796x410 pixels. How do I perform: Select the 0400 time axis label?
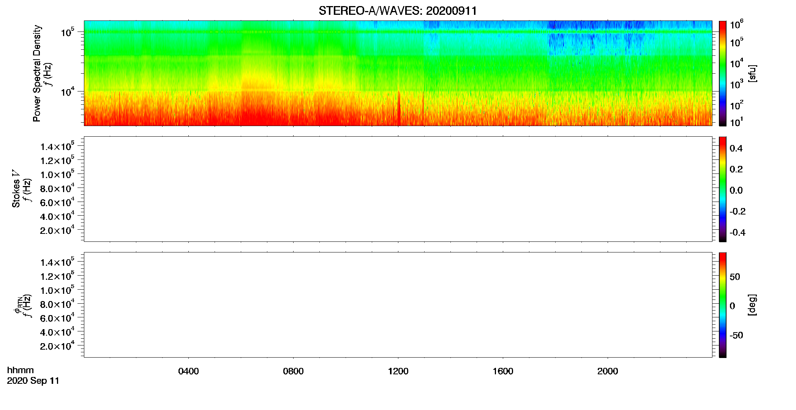[x=188, y=371]
